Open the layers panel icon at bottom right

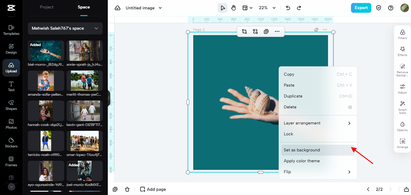point(406,189)
